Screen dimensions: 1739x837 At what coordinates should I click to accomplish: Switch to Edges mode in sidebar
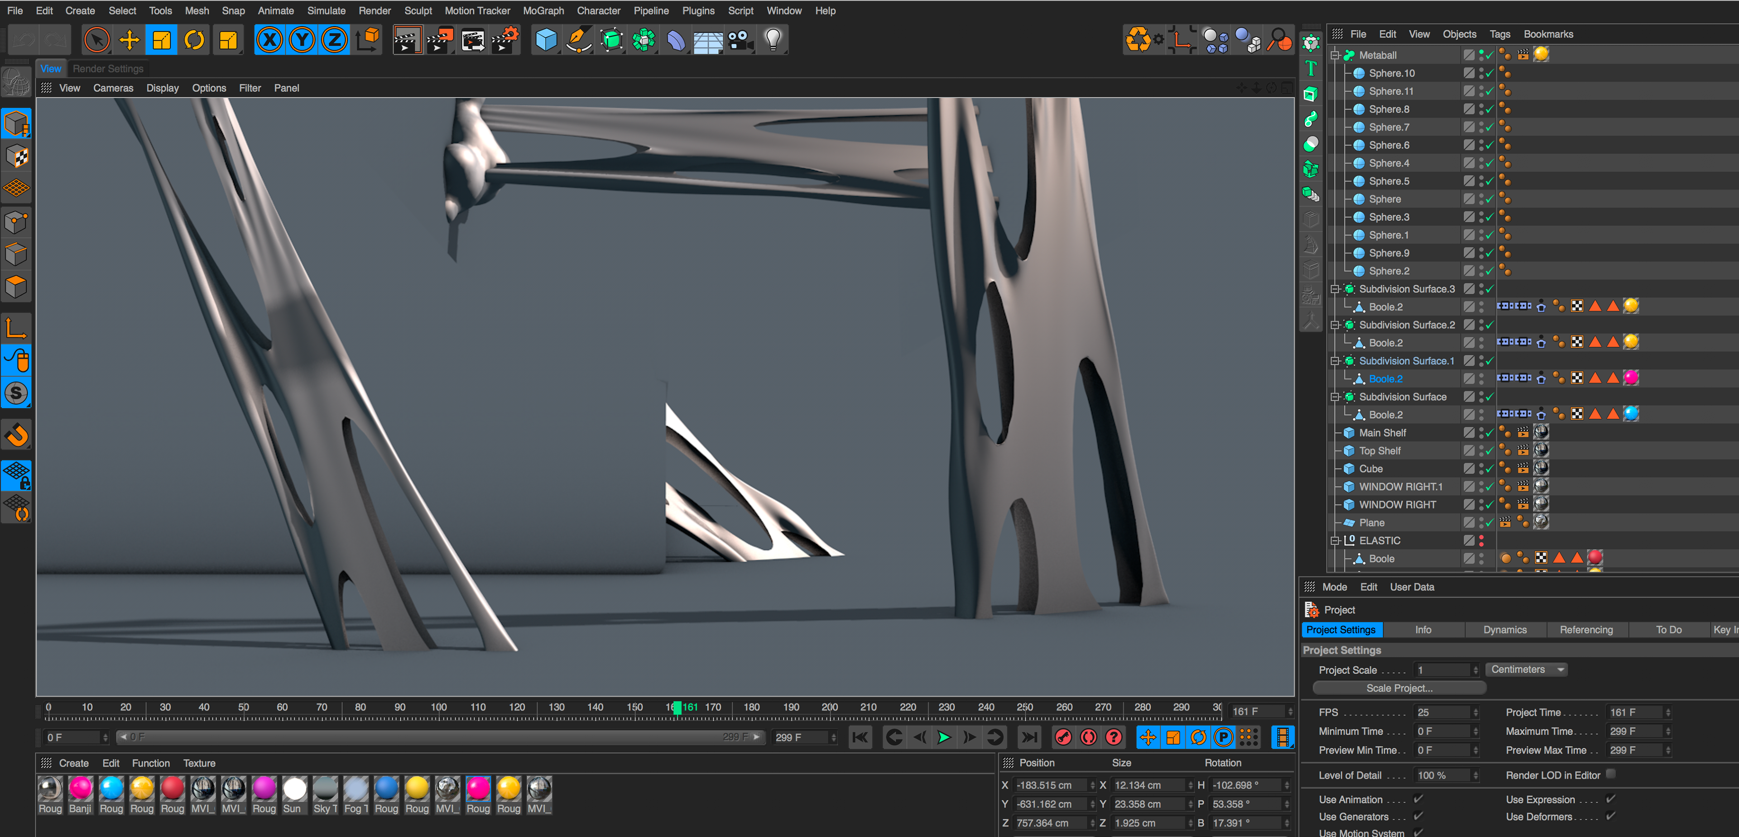[x=16, y=254]
